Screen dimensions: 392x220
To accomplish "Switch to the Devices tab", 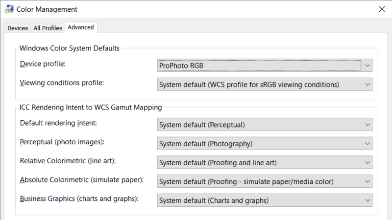I will point(18,28).
